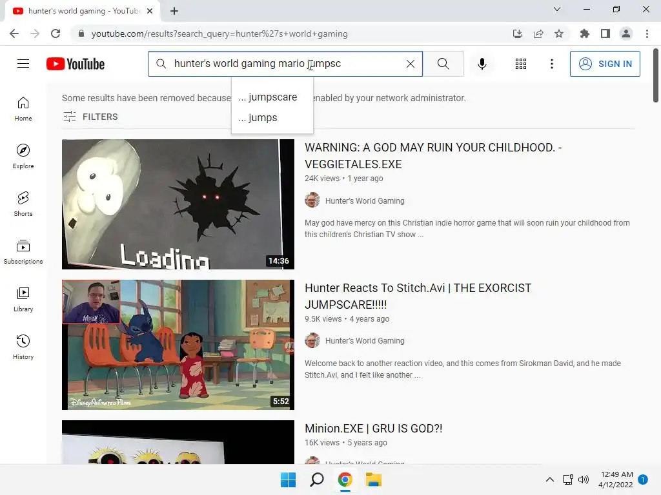This screenshot has width=661, height=495.
Task: Open the Stitch.Avi reaction video thumbnail
Action: tap(178, 345)
